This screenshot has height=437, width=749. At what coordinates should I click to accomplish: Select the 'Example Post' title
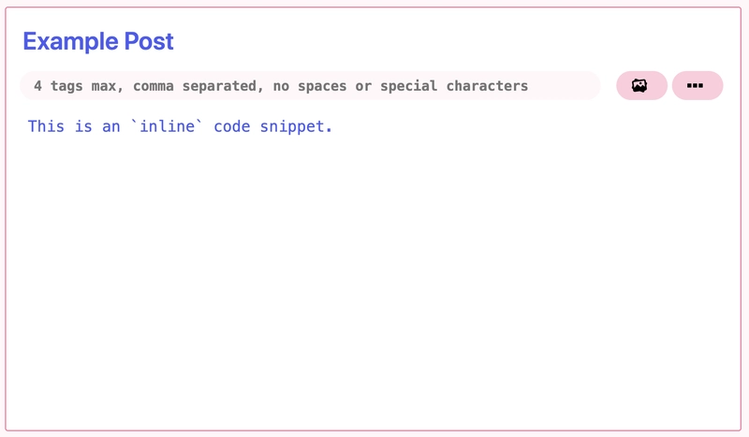click(98, 41)
